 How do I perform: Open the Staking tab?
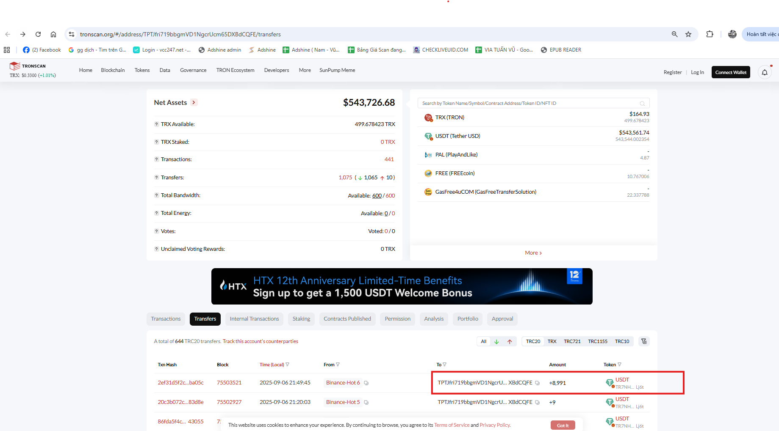point(301,319)
